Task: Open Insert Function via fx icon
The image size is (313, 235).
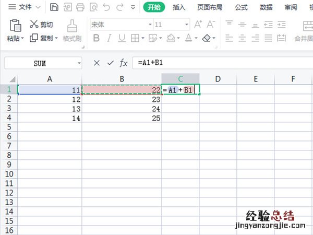Action: click(x=124, y=63)
